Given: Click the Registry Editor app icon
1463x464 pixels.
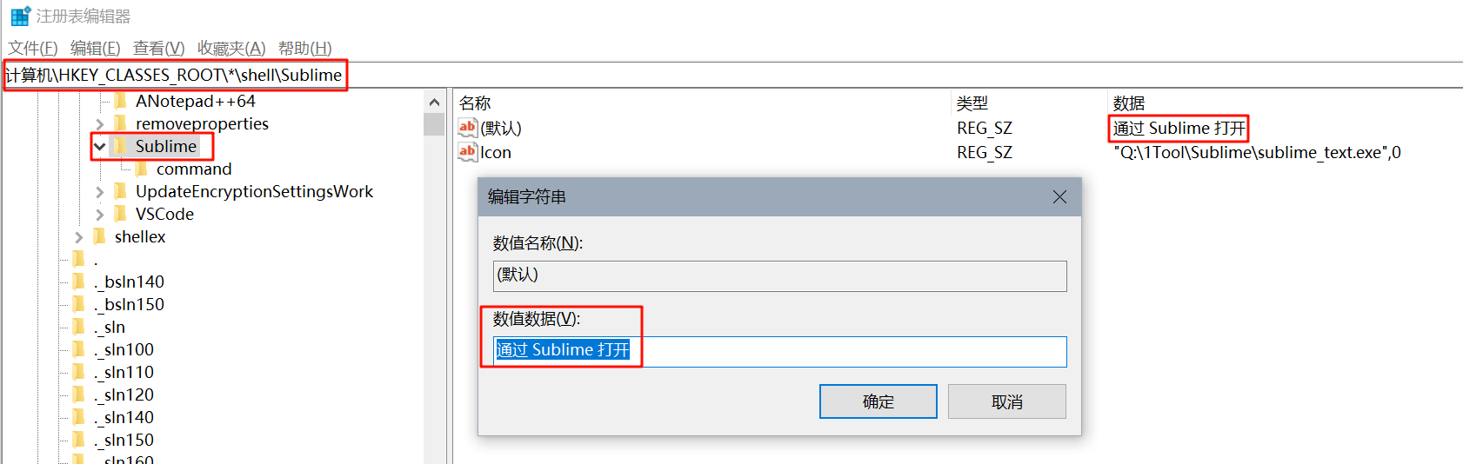Looking at the screenshot, I should coord(20,17).
